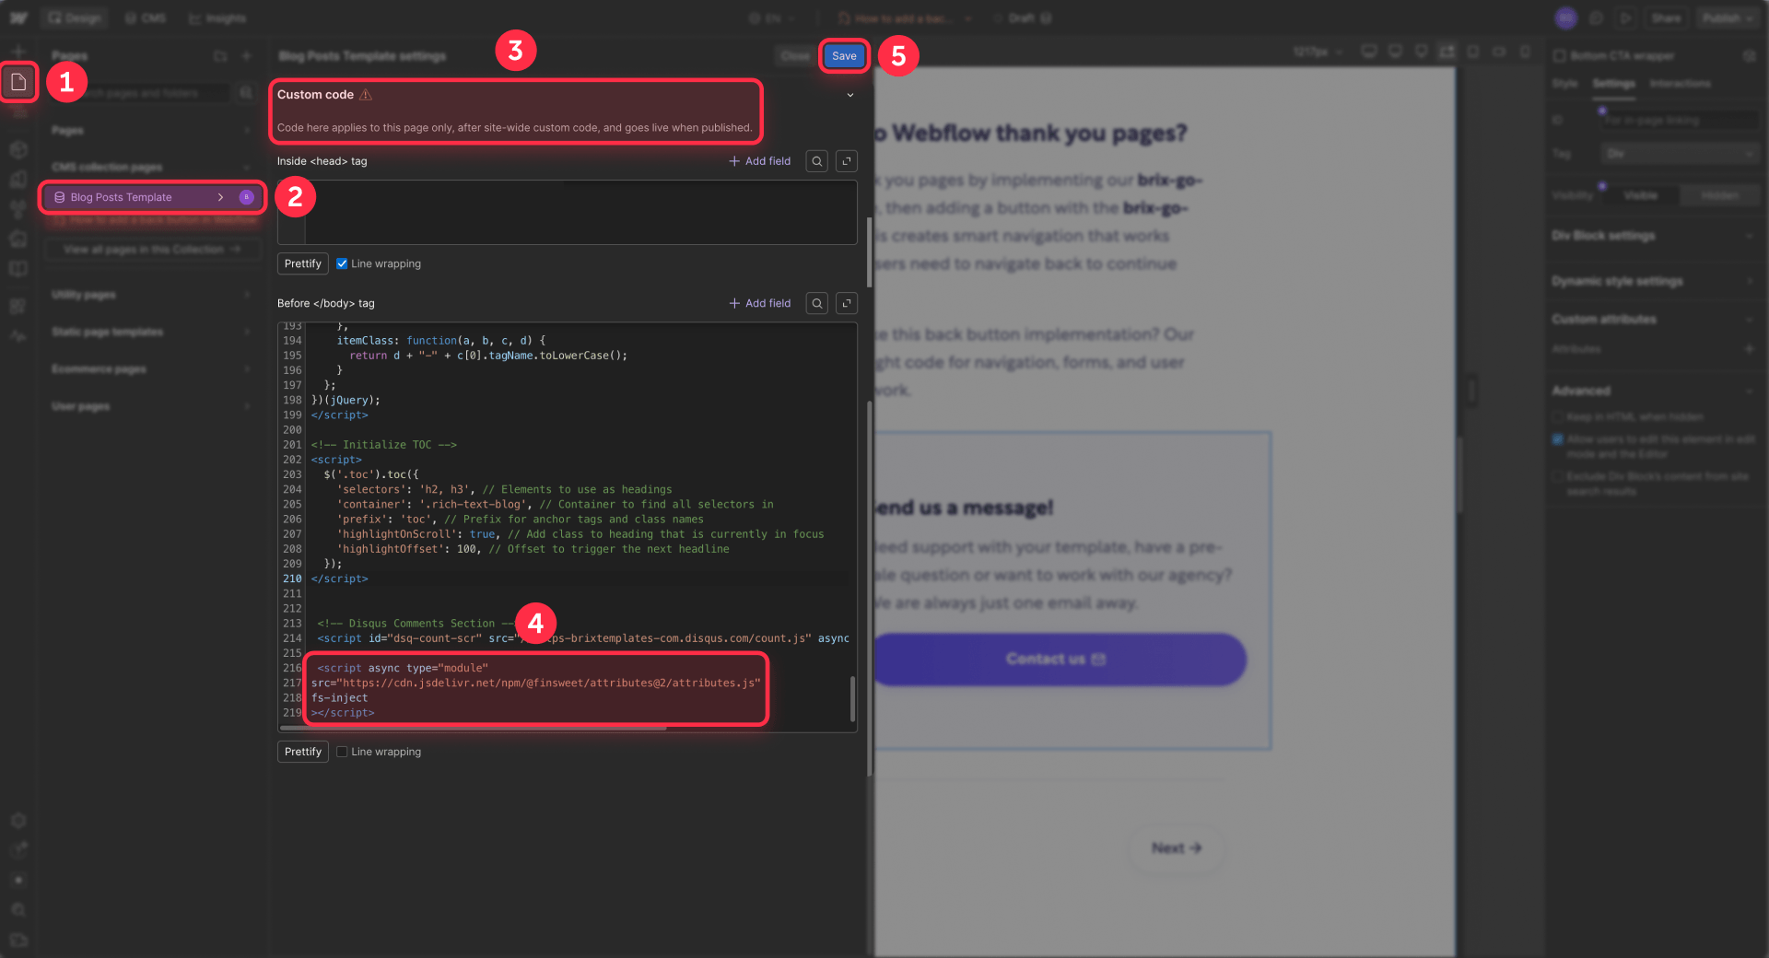1769x958 pixels.
Task: Open the Pages panel icon in sidebar
Action: click(x=18, y=82)
